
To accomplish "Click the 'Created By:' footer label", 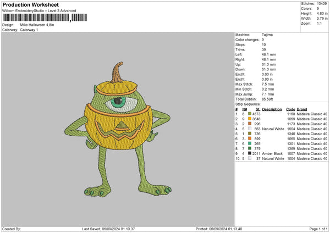I will pos(12,229).
